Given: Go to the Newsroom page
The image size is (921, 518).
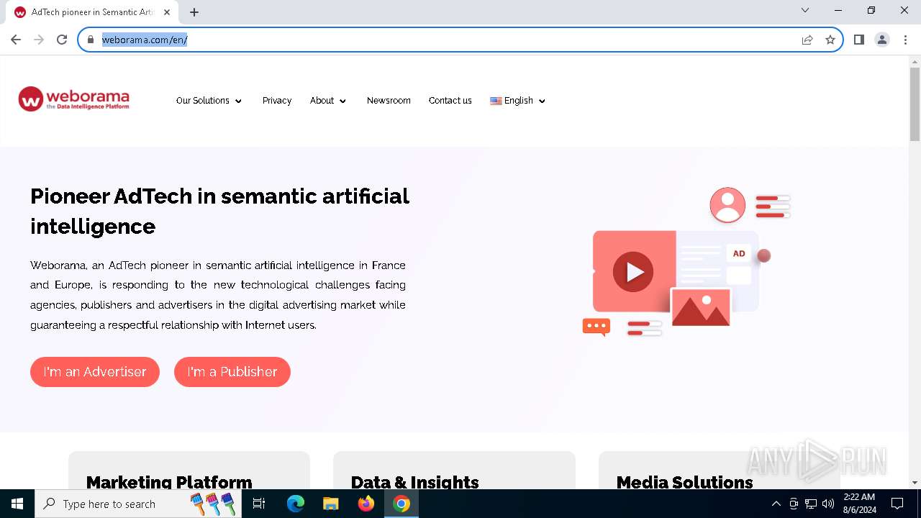Looking at the screenshot, I should (389, 101).
